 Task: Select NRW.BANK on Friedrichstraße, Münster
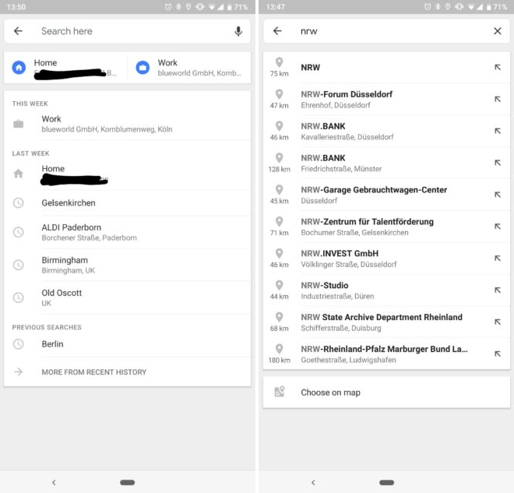[386, 163]
